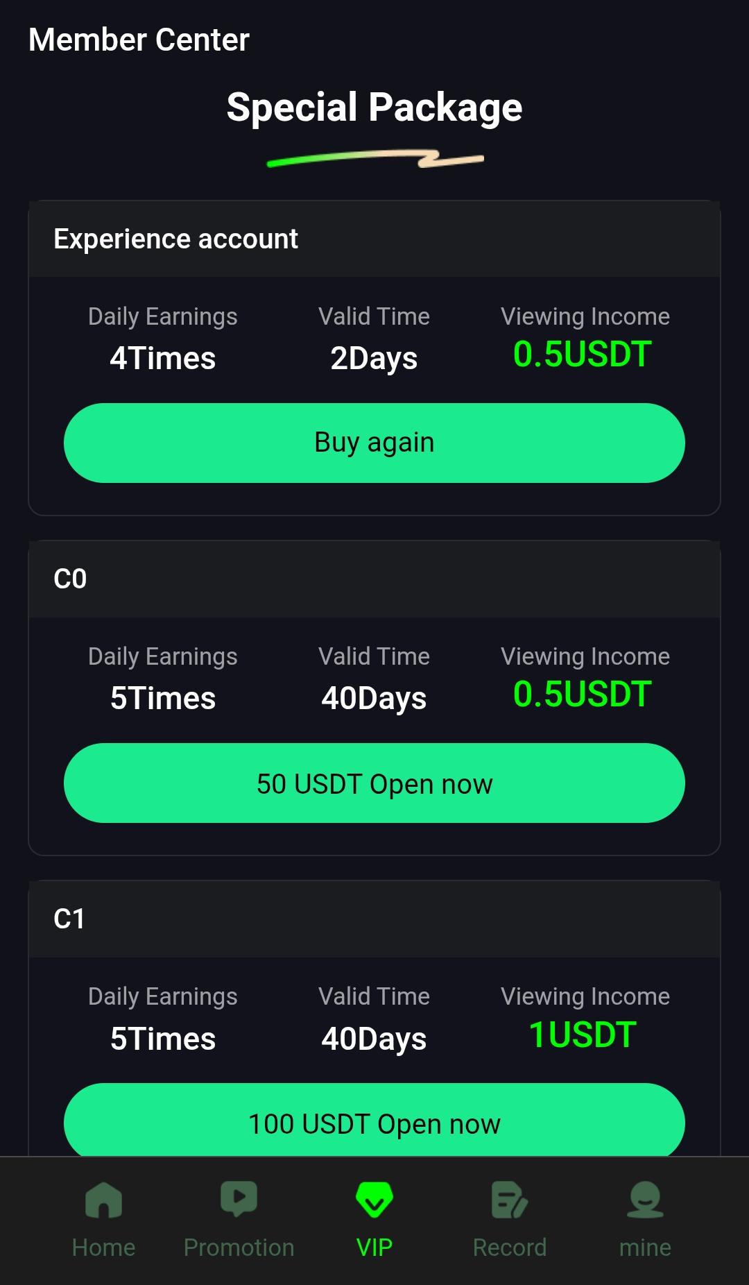Select the C1 package header
The width and height of the screenshot is (749, 1285).
[69, 919]
